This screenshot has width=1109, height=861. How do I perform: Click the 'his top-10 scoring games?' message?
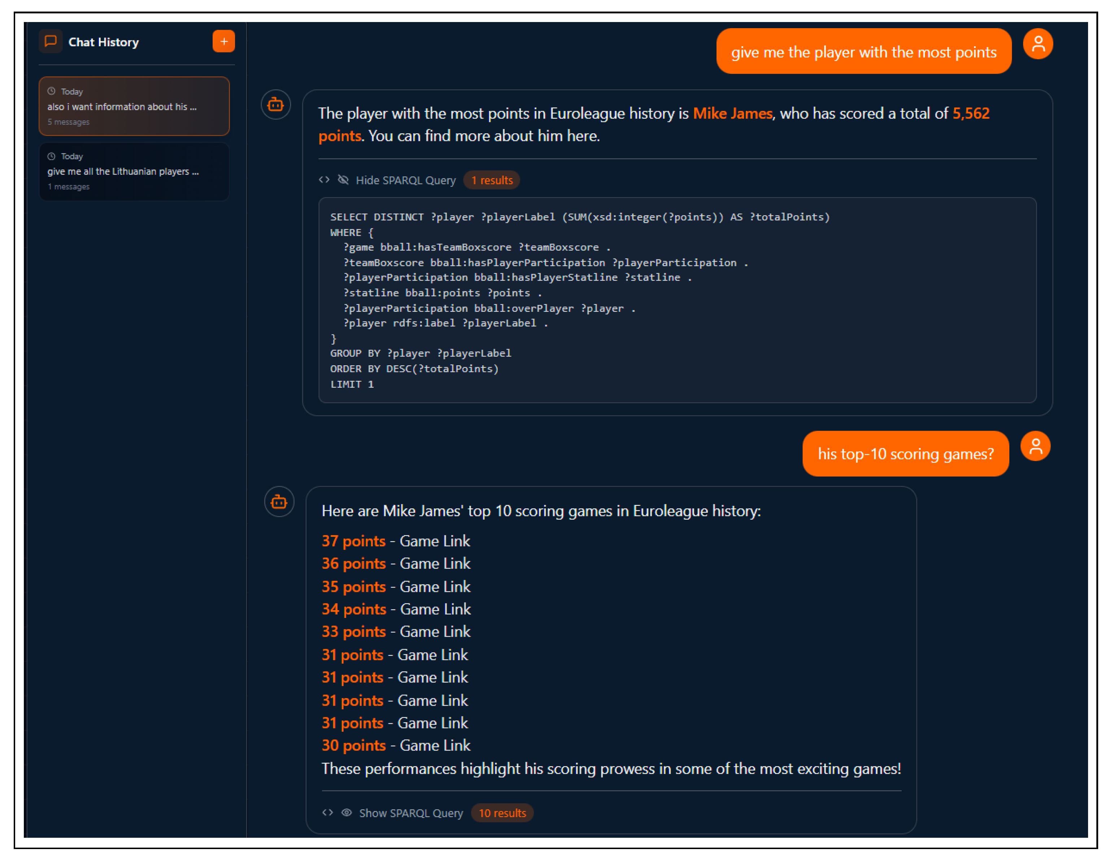(x=905, y=454)
